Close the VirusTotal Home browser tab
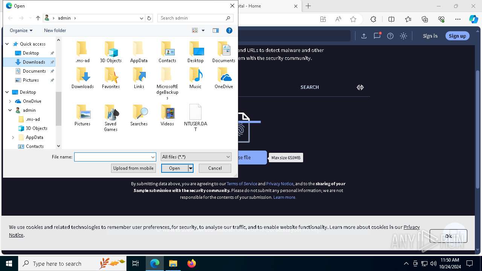 (296, 6)
